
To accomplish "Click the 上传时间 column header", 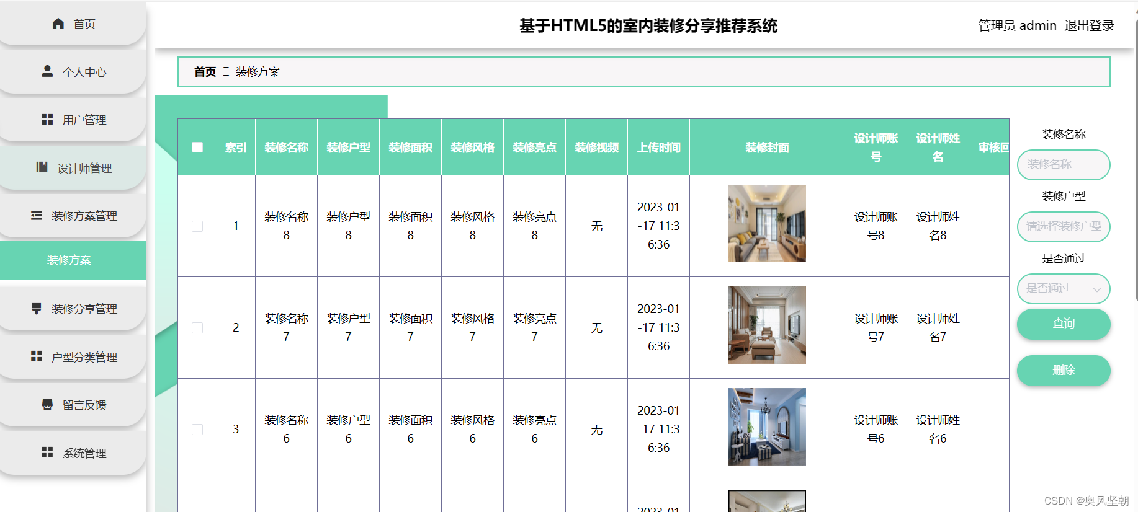I will pos(658,148).
